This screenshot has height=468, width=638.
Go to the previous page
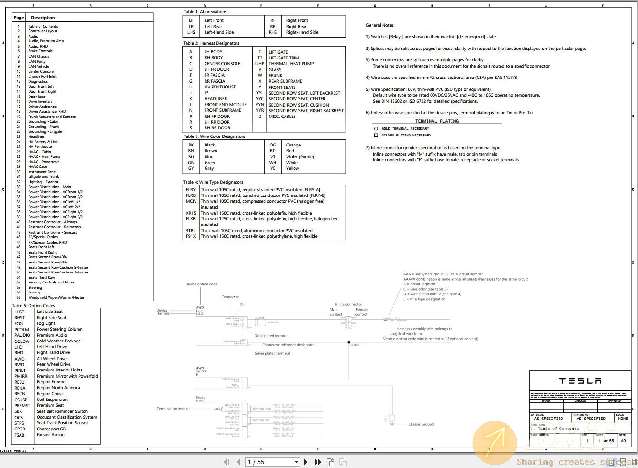click(x=238, y=462)
